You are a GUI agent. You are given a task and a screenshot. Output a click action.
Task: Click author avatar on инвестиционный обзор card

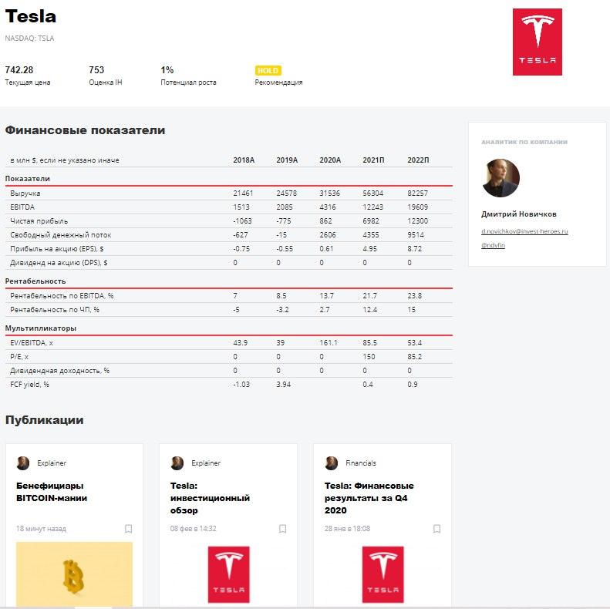tap(177, 463)
